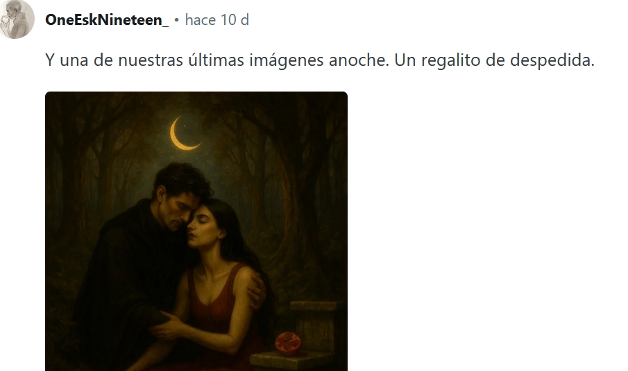Click the pomegranate on the stone bench
Screen dimensions: 628x371
pos(288,343)
